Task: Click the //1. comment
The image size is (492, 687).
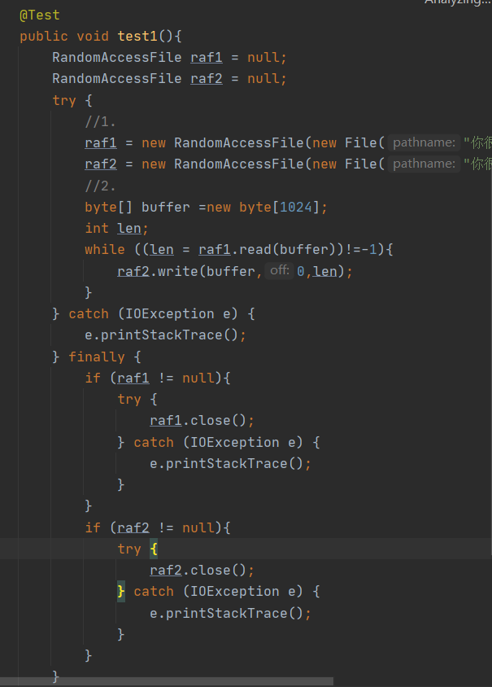Action: pos(100,121)
